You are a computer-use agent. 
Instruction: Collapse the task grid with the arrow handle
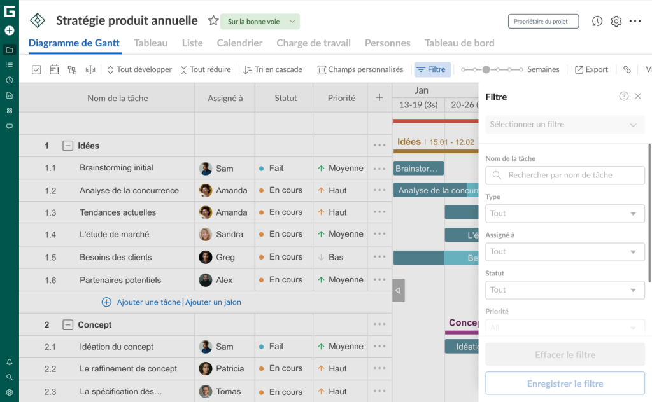point(399,290)
